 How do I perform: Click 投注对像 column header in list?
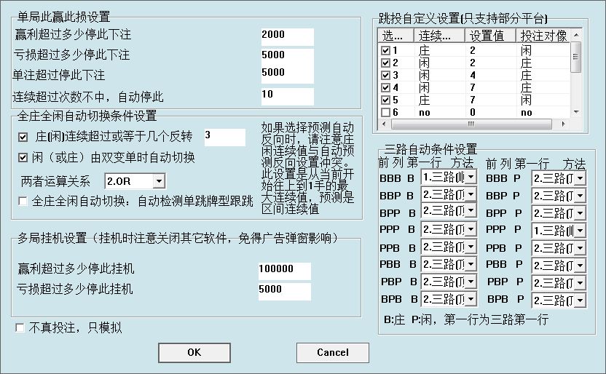(x=543, y=36)
